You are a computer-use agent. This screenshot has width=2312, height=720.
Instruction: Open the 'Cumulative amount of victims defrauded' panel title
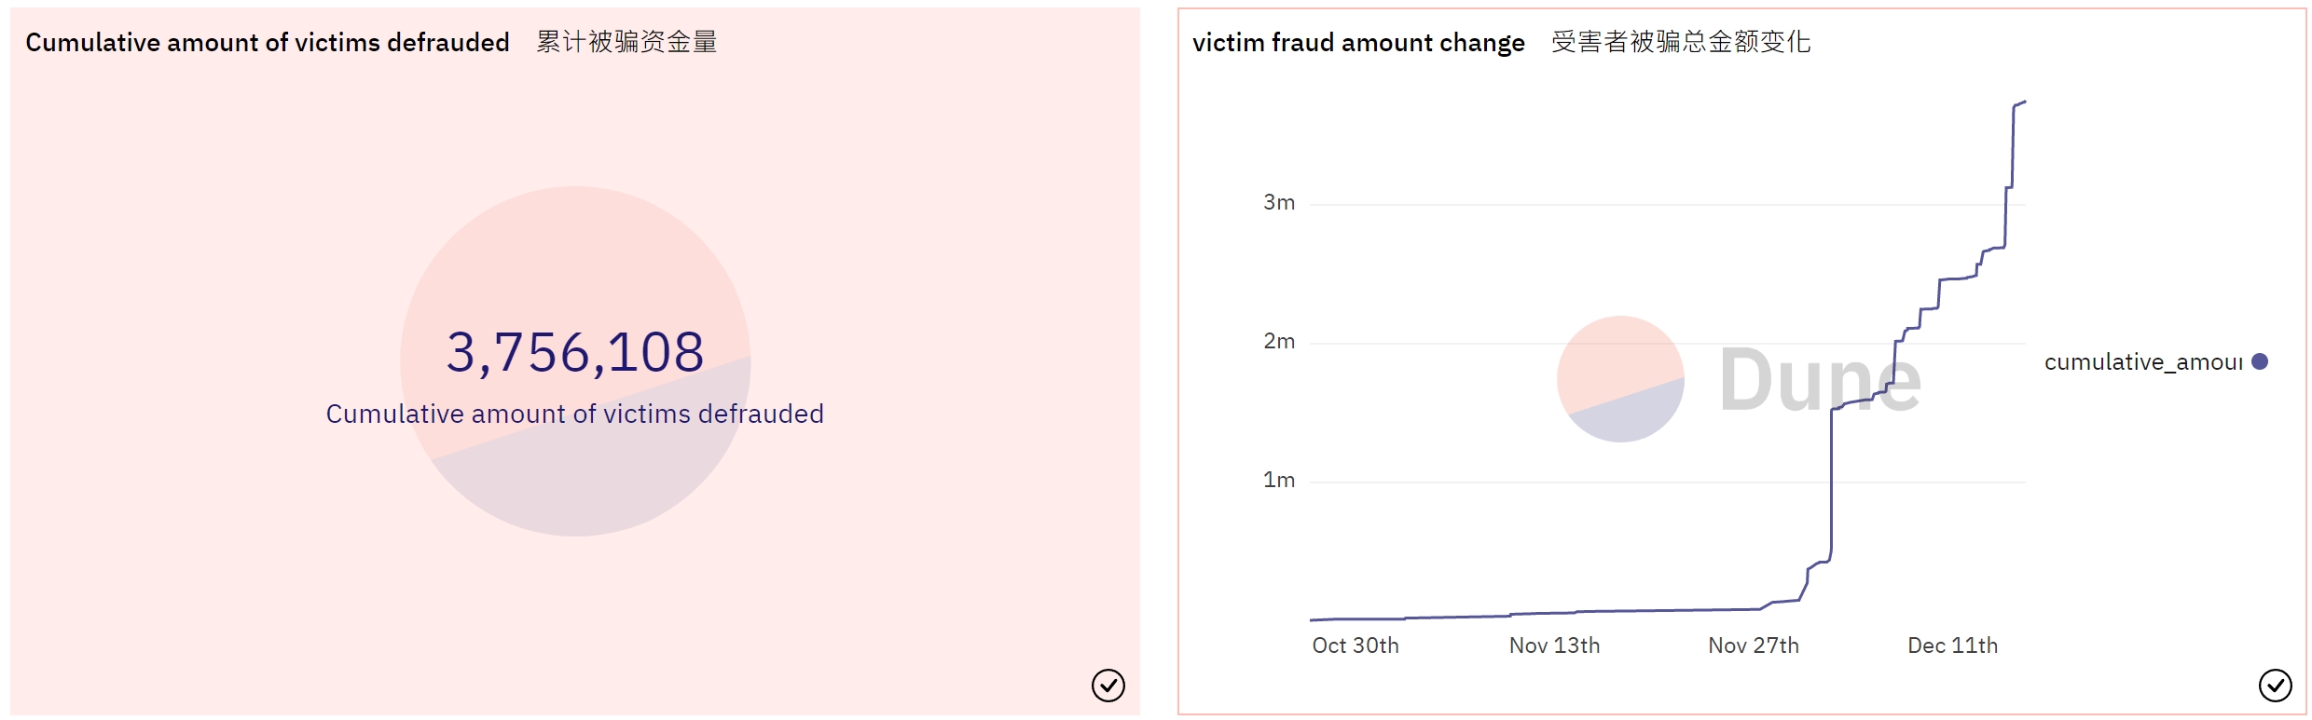[268, 43]
